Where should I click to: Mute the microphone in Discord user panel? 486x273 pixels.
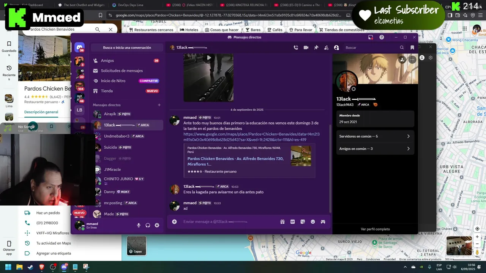[139, 225]
